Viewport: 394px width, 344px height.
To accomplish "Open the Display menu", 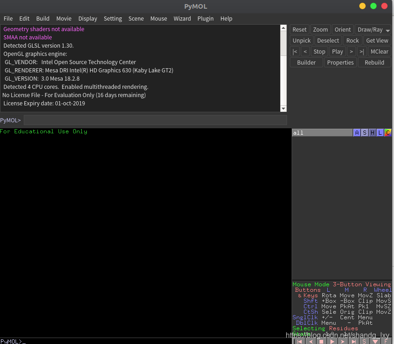I will pyautogui.click(x=88, y=19).
